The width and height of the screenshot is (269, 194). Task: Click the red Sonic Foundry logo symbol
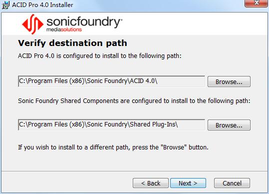click(x=32, y=24)
